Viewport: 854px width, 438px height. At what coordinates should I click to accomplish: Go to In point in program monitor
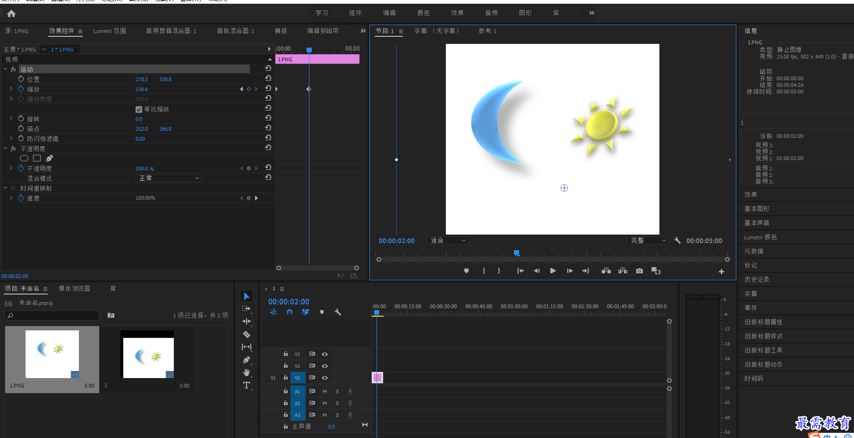click(520, 271)
